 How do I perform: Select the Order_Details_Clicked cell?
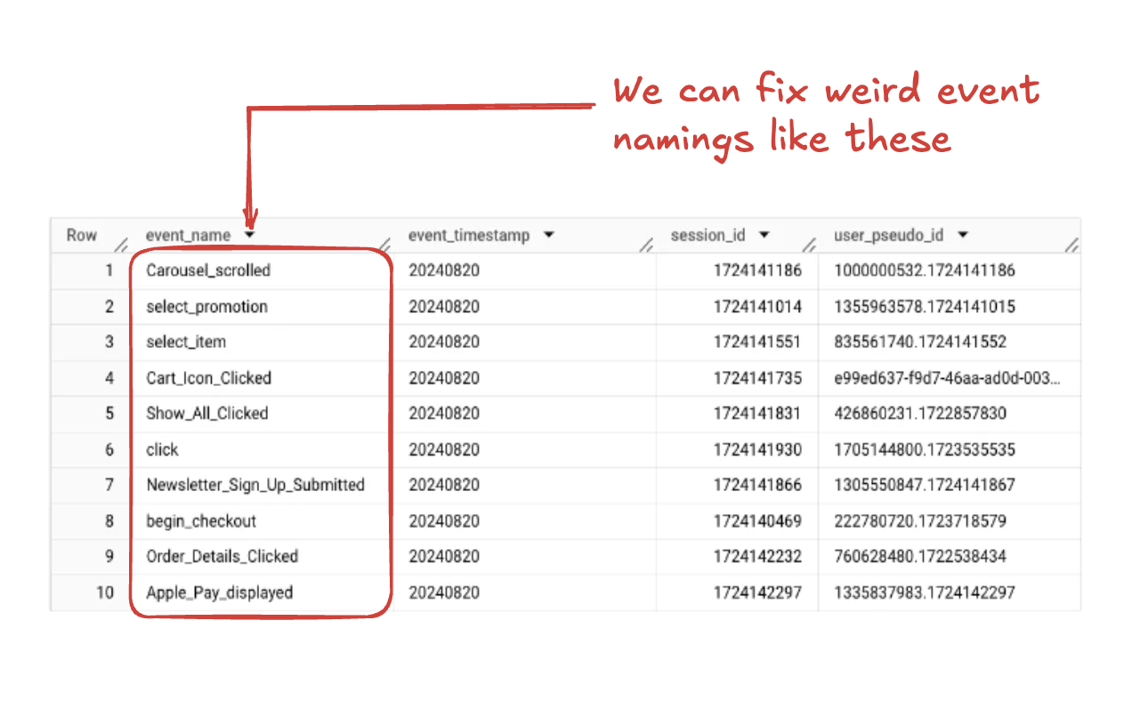point(222,557)
